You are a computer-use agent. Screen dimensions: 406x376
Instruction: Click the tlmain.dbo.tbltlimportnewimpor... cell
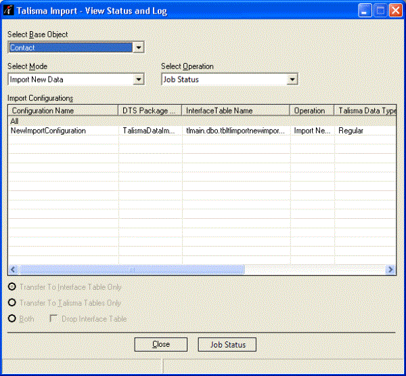pos(235,131)
